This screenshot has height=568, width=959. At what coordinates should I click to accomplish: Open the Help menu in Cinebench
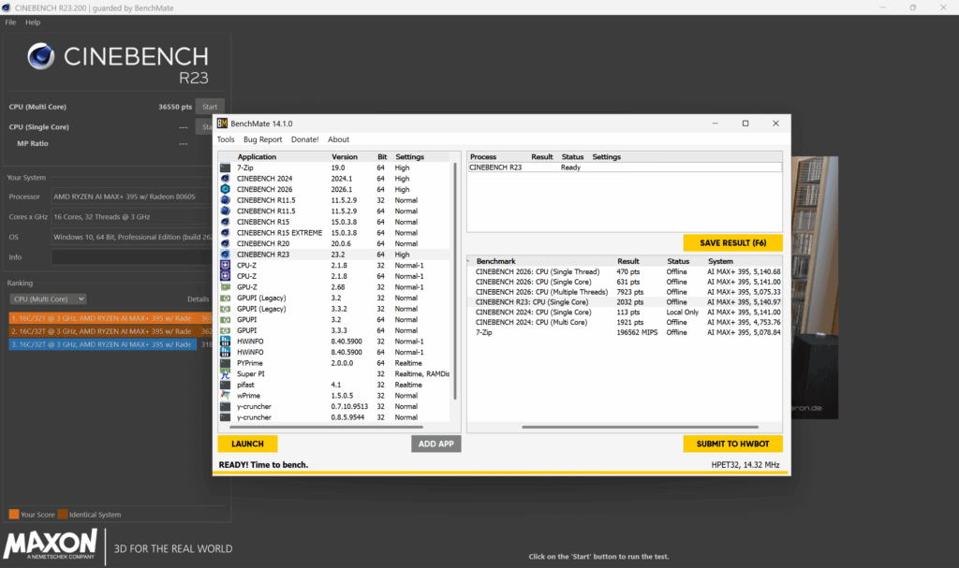33,22
